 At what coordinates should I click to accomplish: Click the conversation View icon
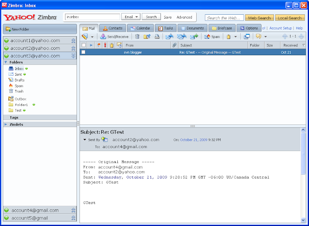coord(258,36)
